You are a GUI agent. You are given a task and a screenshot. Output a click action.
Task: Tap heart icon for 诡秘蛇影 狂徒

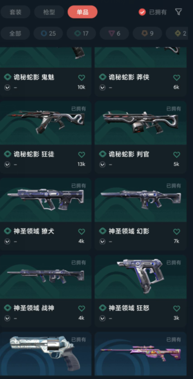[x=82, y=155]
